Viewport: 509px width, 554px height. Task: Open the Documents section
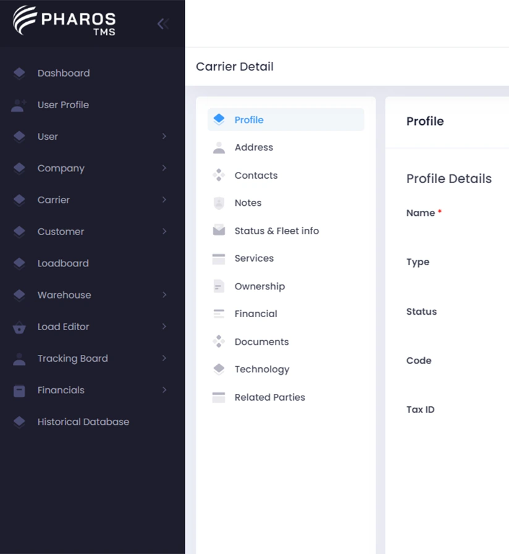pos(261,342)
